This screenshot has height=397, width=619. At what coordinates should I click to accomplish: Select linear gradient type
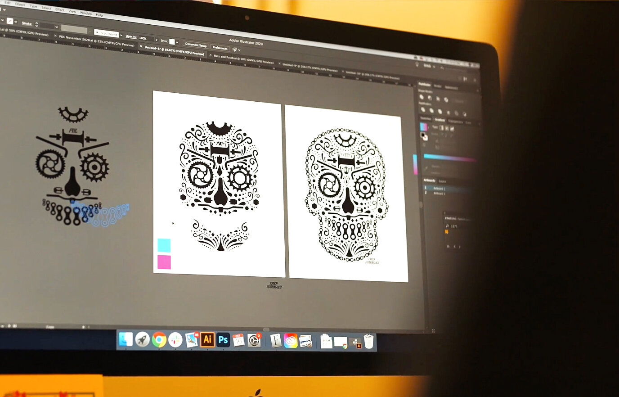(442, 128)
